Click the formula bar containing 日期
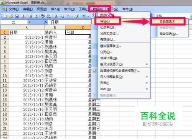The image size is (192, 139). point(70,22)
